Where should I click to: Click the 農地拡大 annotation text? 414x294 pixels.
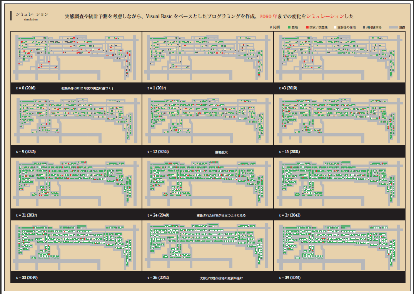click(x=221, y=152)
